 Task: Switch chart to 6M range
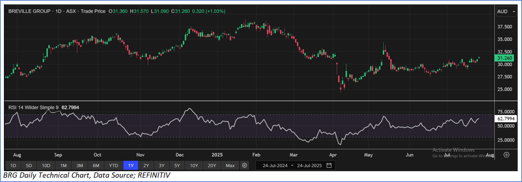(x=96, y=165)
